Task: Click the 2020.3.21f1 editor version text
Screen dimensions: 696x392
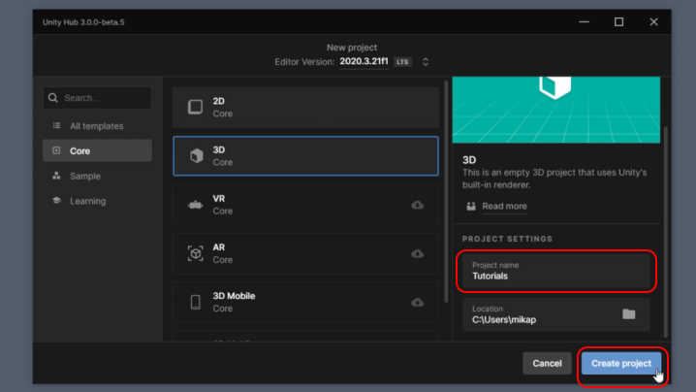Action: click(364, 61)
